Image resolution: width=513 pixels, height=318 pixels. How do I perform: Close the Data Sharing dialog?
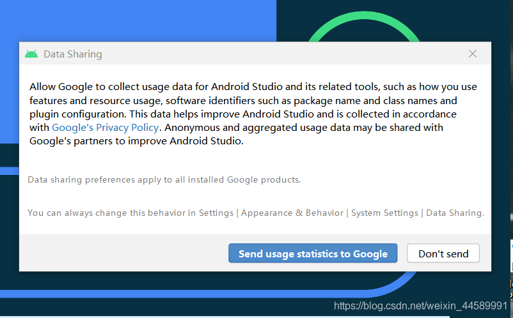[x=473, y=54]
